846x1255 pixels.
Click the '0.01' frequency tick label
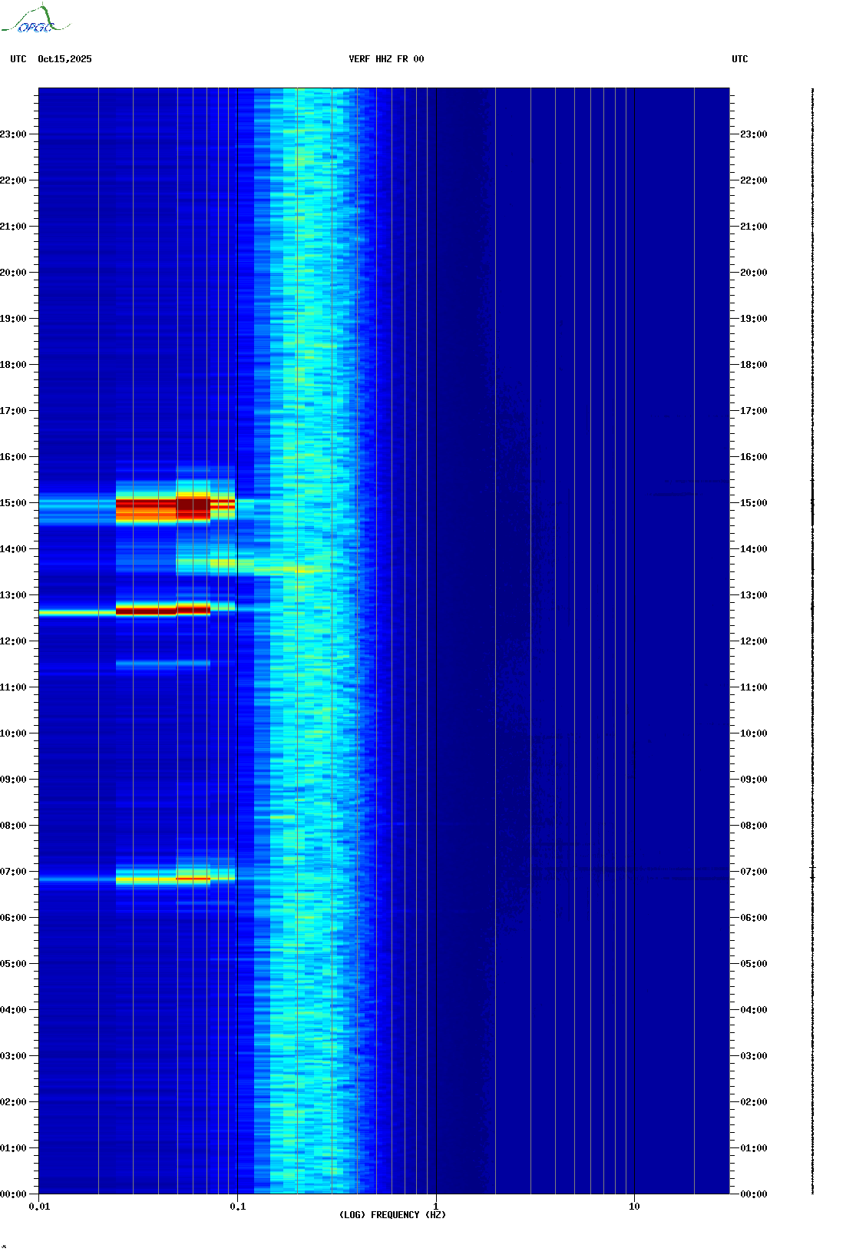coord(39,1207)
